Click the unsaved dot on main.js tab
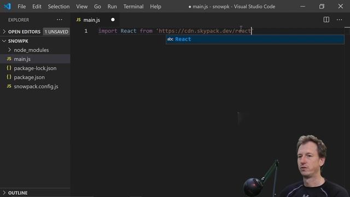The image size is (350, 197). [113, 20]
